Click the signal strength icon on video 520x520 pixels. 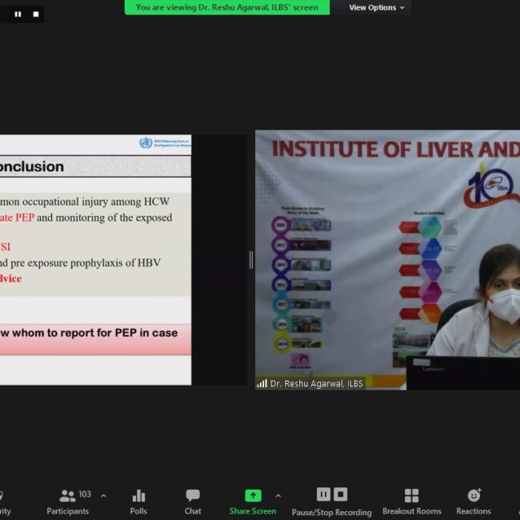tap(262, 384)
